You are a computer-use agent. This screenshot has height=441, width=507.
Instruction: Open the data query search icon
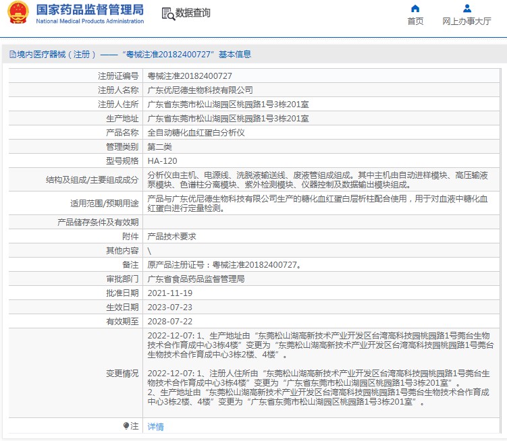coord(168,13)
